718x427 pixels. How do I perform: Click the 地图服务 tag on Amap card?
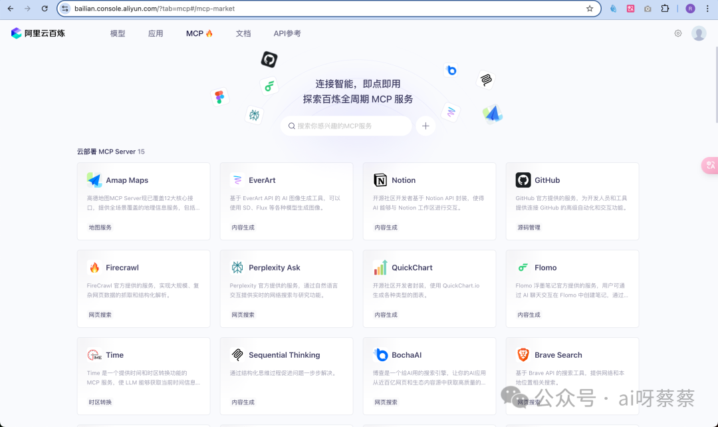pyautogui.click(x=100, y=227)
